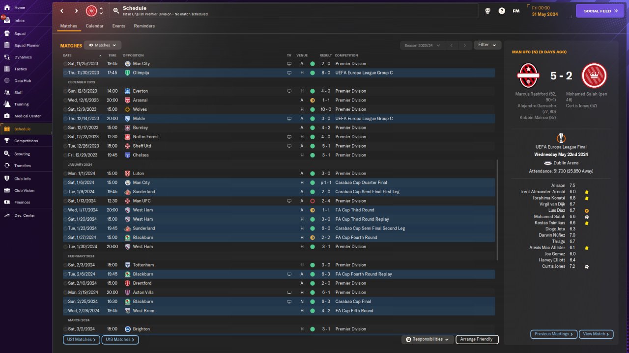
Task: Click the Liverpool crest beside the 5 - 2 score
Action: 594,76
